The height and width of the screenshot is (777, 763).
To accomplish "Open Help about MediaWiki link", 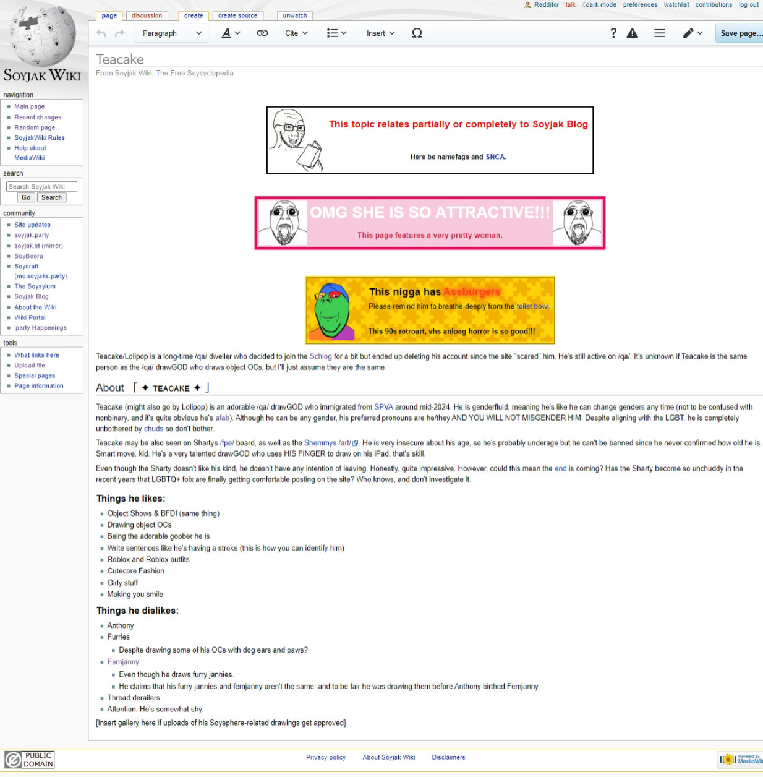I will click(x=30, y=153).
